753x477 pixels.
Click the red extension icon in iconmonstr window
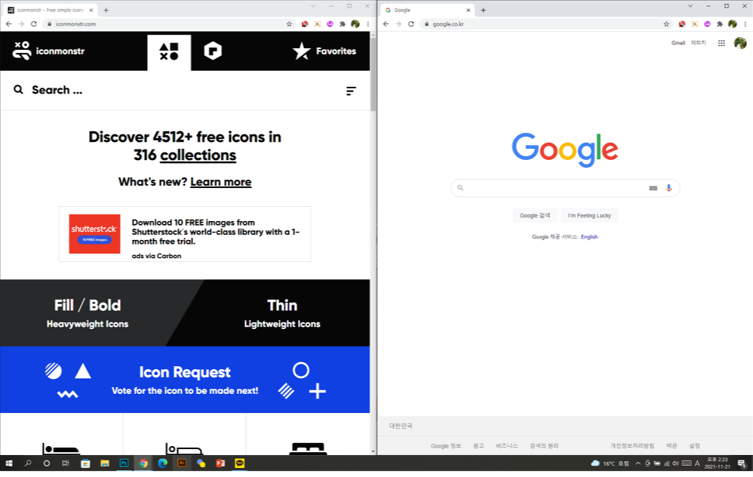pyautogui.click(x=305, y=23)
